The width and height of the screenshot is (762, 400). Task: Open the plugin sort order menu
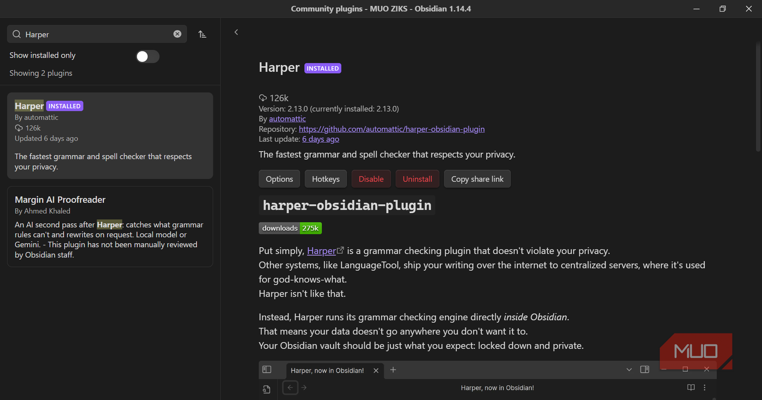coord(202,34)
